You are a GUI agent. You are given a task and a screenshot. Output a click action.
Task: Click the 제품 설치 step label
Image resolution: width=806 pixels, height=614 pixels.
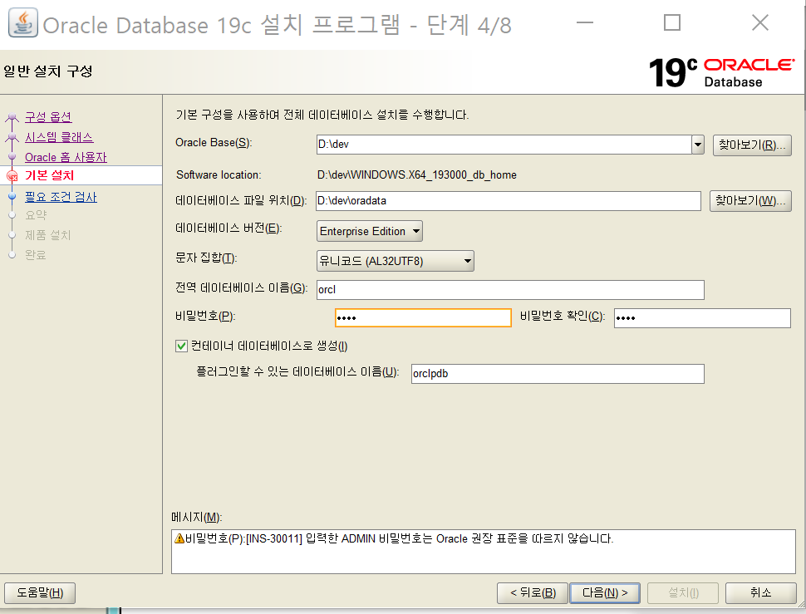pos(48,235)
